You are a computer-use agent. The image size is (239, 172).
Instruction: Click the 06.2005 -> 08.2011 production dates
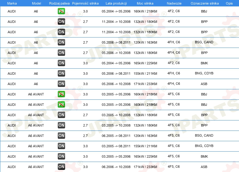point(116,136)
